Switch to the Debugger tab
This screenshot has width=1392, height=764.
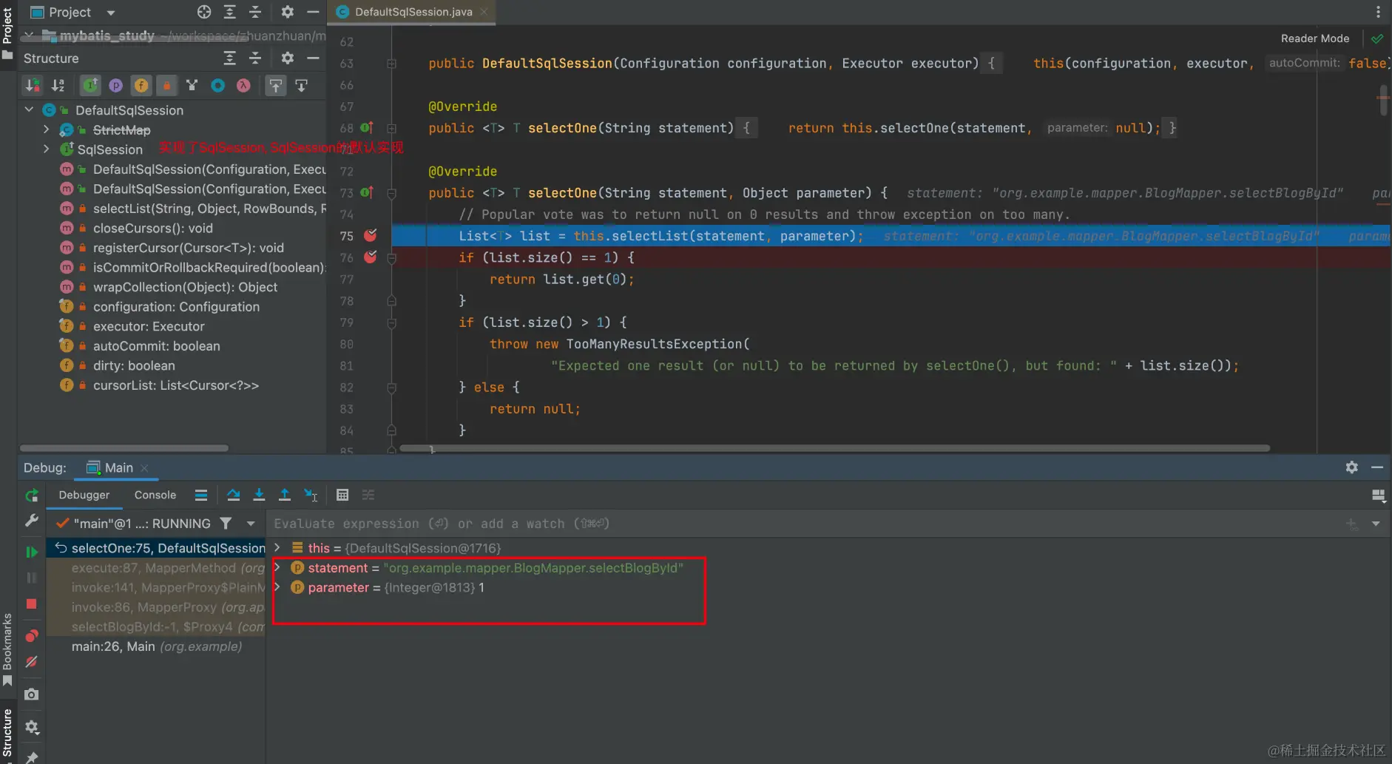84,495
